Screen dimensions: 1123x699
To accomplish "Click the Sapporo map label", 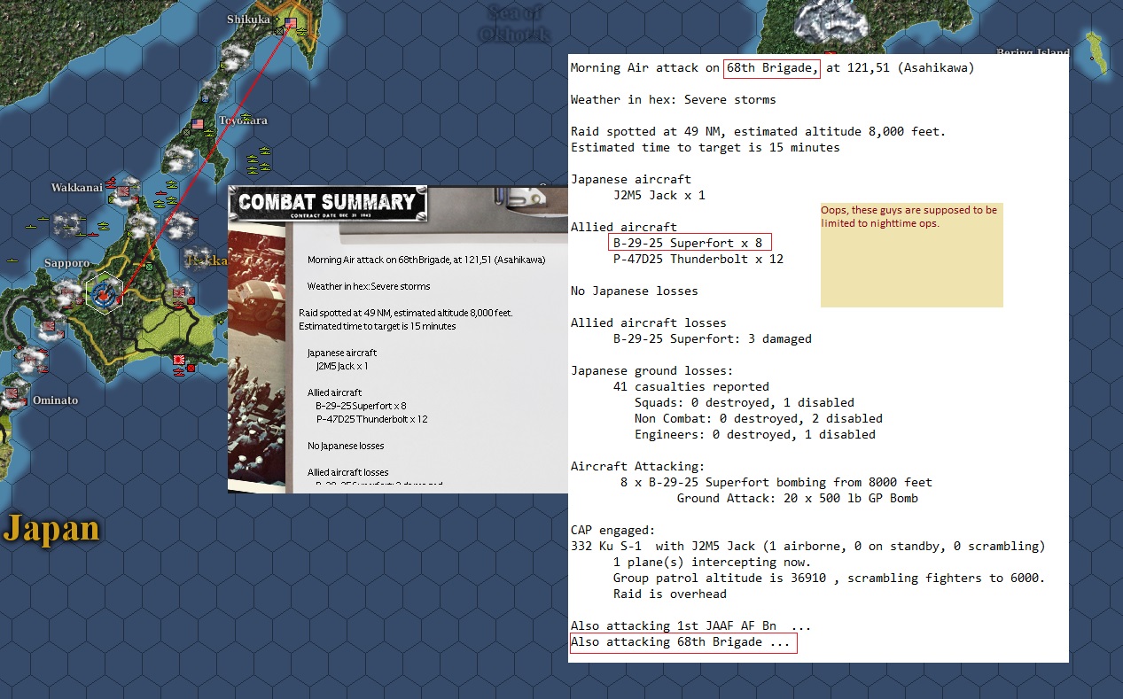I will (67, 263).
